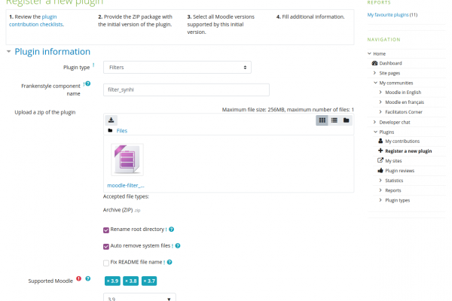Open the Plugin type Filters dropdown
The image size is (452, 301).
[x=177, y=68]
